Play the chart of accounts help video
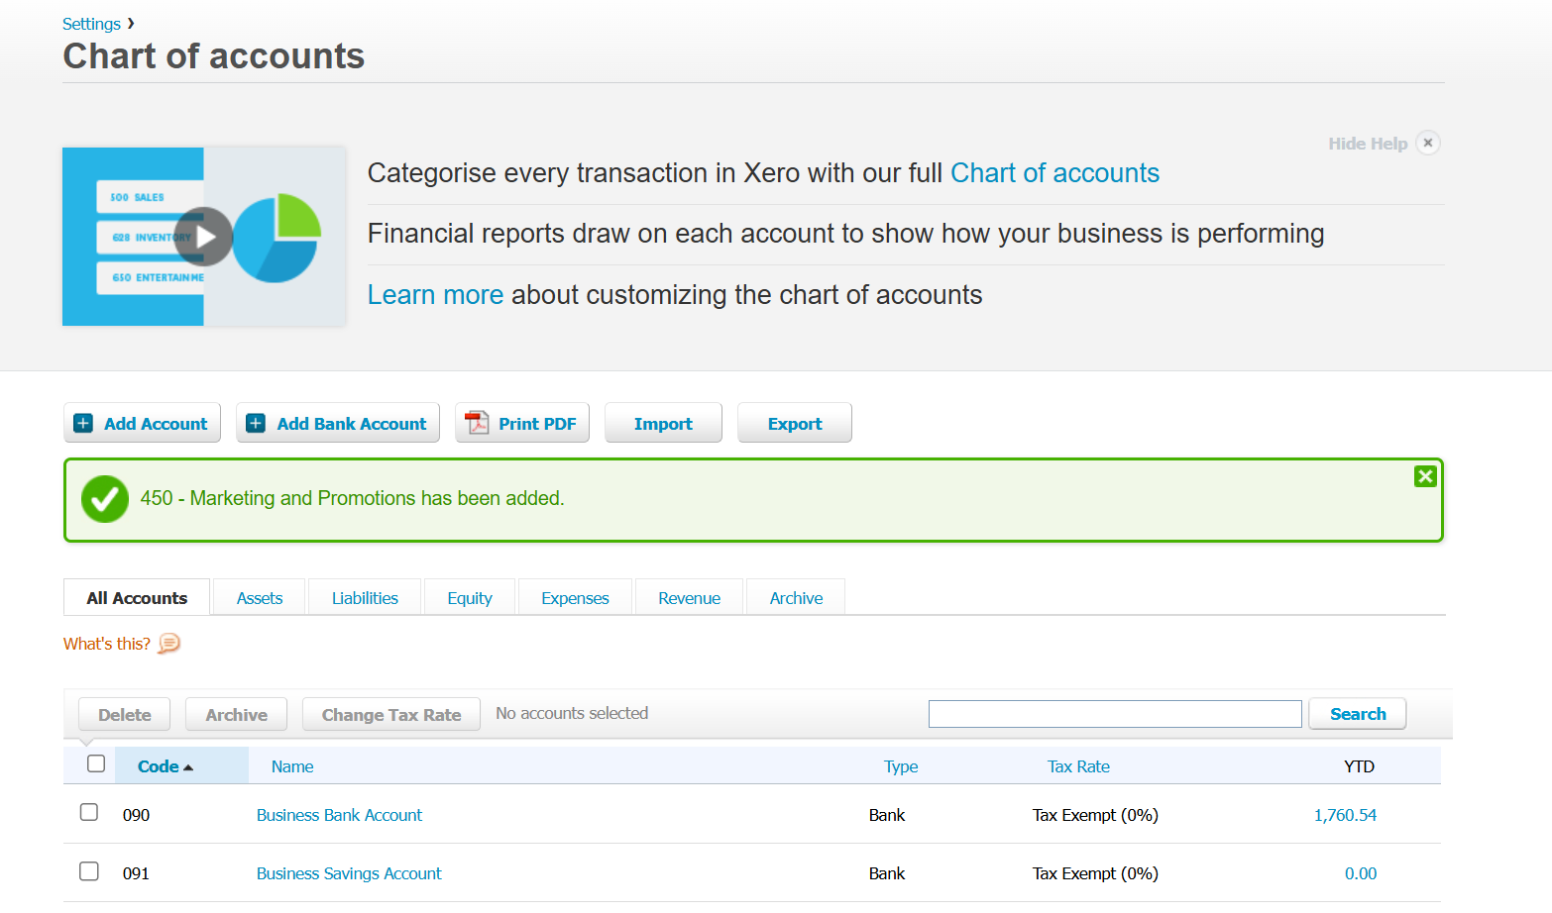Viewport: 1552px width, 913px height. click(203, 237)
